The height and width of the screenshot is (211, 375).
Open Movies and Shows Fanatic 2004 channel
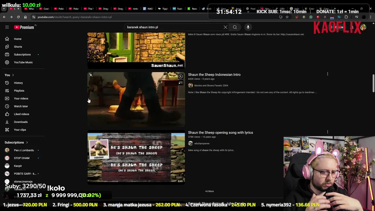(211, 86)
